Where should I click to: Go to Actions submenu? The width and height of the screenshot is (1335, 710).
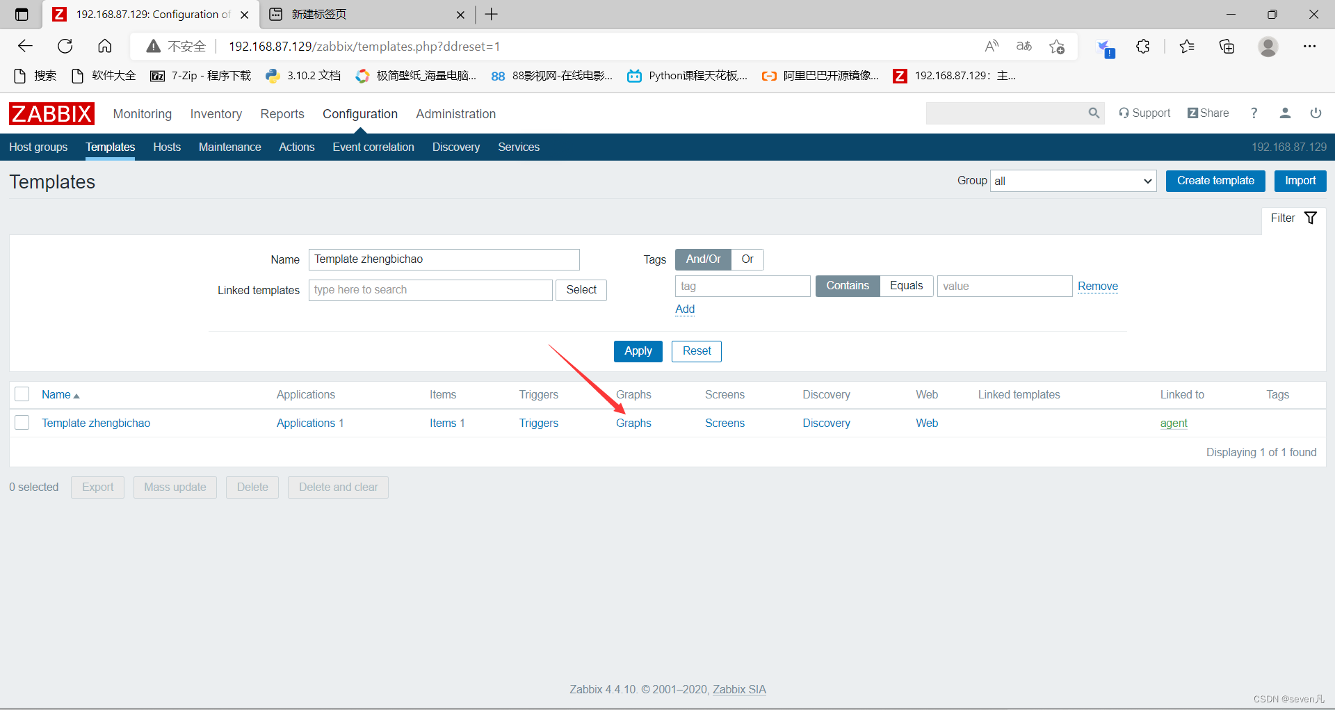(297, 147)
